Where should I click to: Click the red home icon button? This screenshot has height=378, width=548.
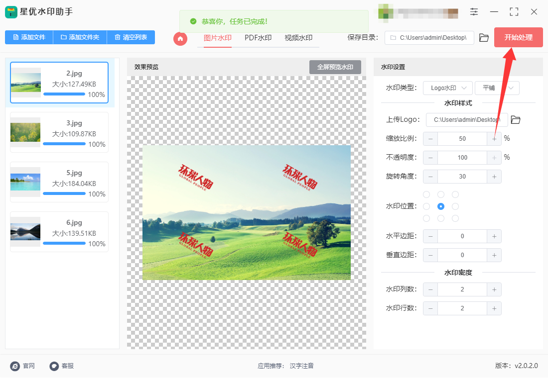click(x=180, y=38)
